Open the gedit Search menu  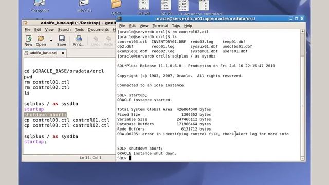click(64, 30)
